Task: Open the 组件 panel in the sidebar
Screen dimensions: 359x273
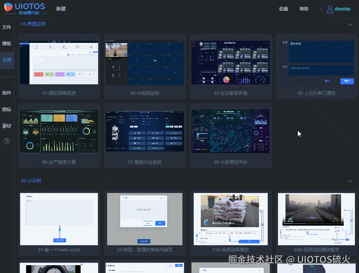Action: click(x=7, y=93)
